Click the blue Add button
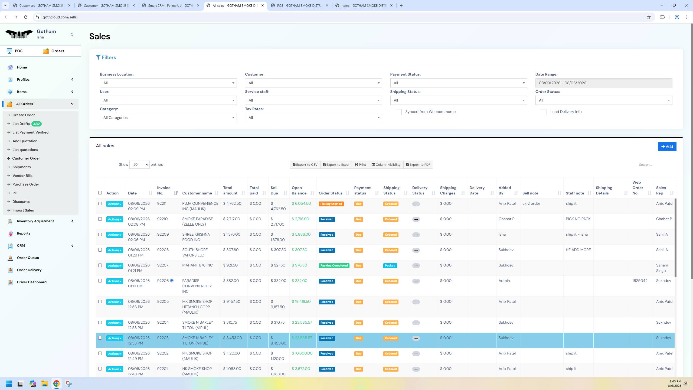The width and height of the screenshot is (693, 390). 667,147
